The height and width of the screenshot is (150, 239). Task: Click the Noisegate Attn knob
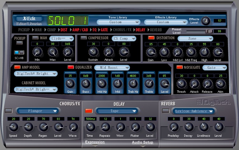pos(221,84)
